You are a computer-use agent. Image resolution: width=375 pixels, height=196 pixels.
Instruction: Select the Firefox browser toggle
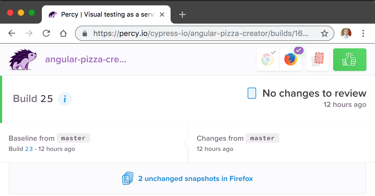tap(291, 60)
